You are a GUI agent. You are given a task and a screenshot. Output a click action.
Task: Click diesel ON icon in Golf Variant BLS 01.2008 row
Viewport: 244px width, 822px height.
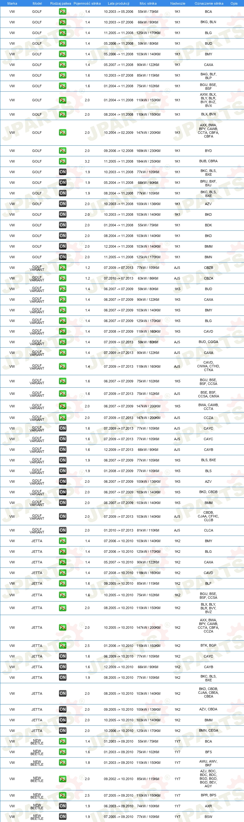63,471
